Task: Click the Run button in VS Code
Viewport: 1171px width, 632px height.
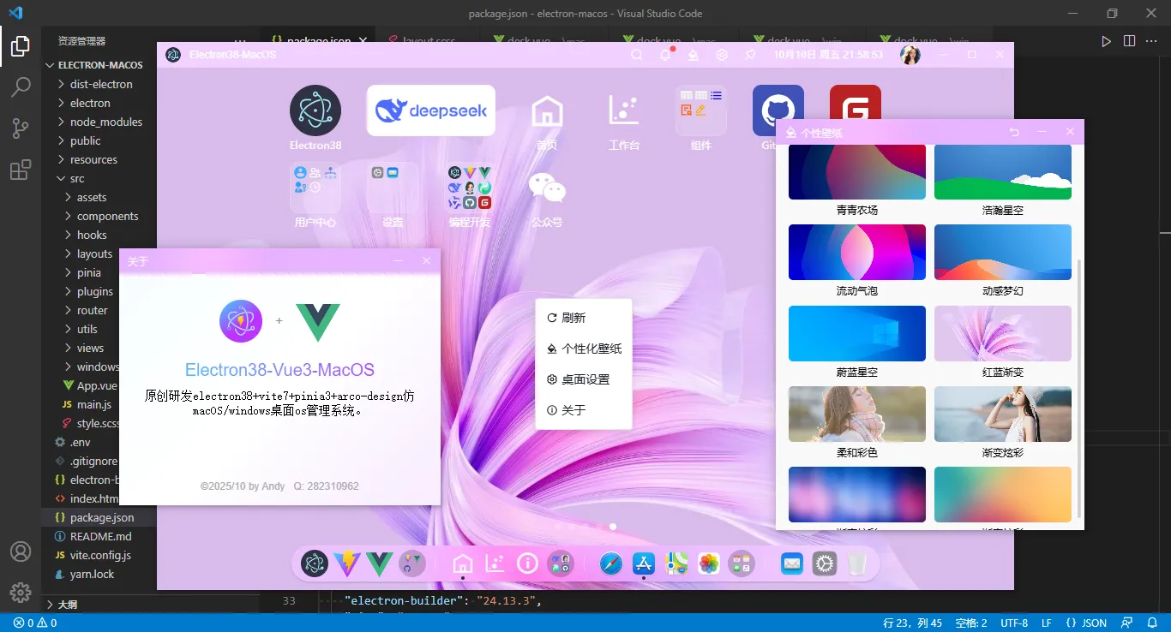Action: pos(1106,39)
